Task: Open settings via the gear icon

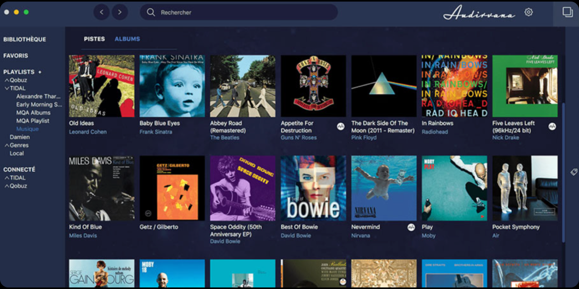Action: [x=528, y=12]
